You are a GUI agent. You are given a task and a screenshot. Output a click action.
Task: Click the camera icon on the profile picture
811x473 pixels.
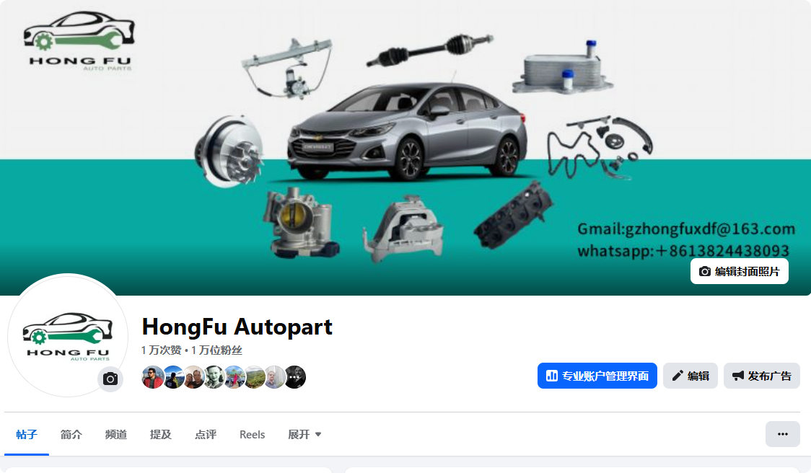(110, 379)
